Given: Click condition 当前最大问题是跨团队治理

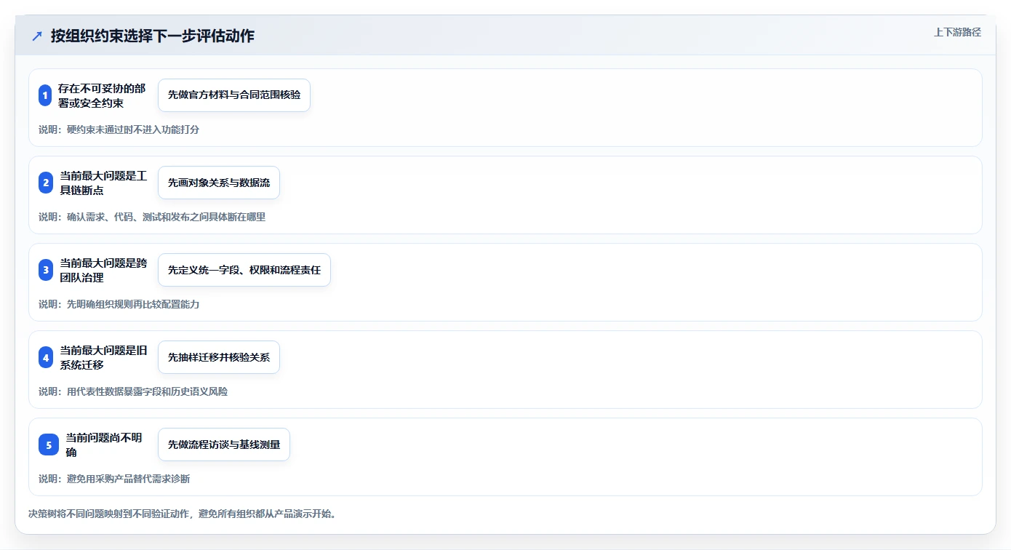Looking at the screenshot, I should [x=103, y=270].
